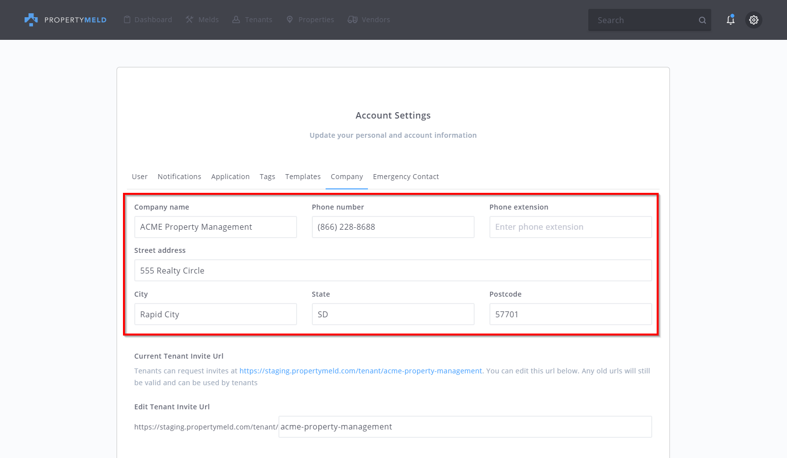This screenshot has width=787, height=458.
Task: Click the Edit Tenant Invite Url label
Action: (x=172, y=407)
